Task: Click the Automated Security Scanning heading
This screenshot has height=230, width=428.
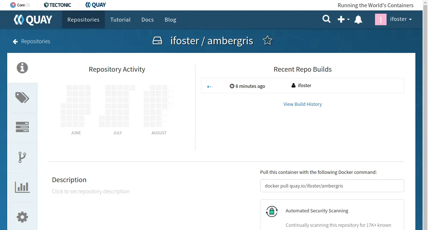Action: 317,211
